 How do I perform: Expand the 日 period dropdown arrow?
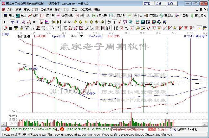[x=9, y=22]
